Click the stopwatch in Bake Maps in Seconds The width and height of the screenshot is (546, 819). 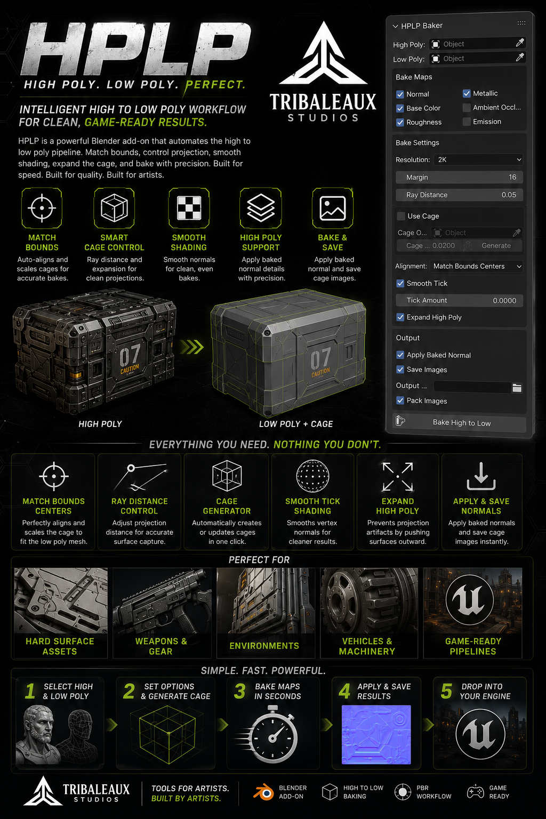tap(274, 734)
